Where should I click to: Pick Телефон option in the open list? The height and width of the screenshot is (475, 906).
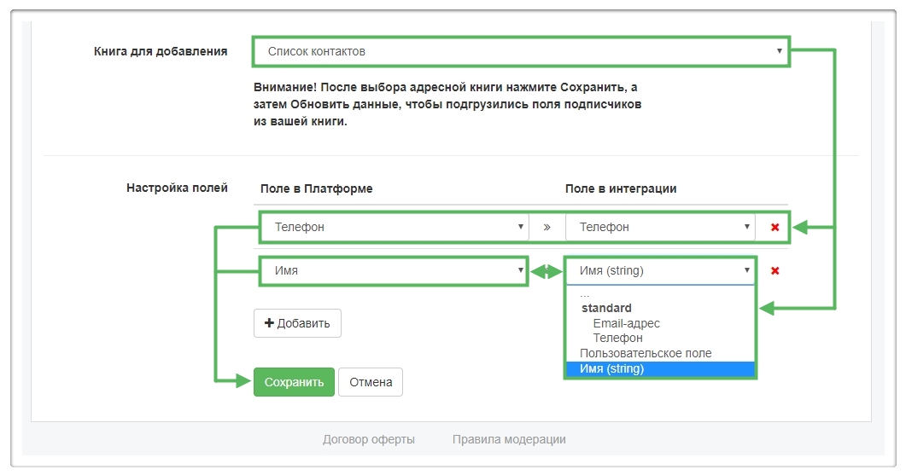[617, 338]
